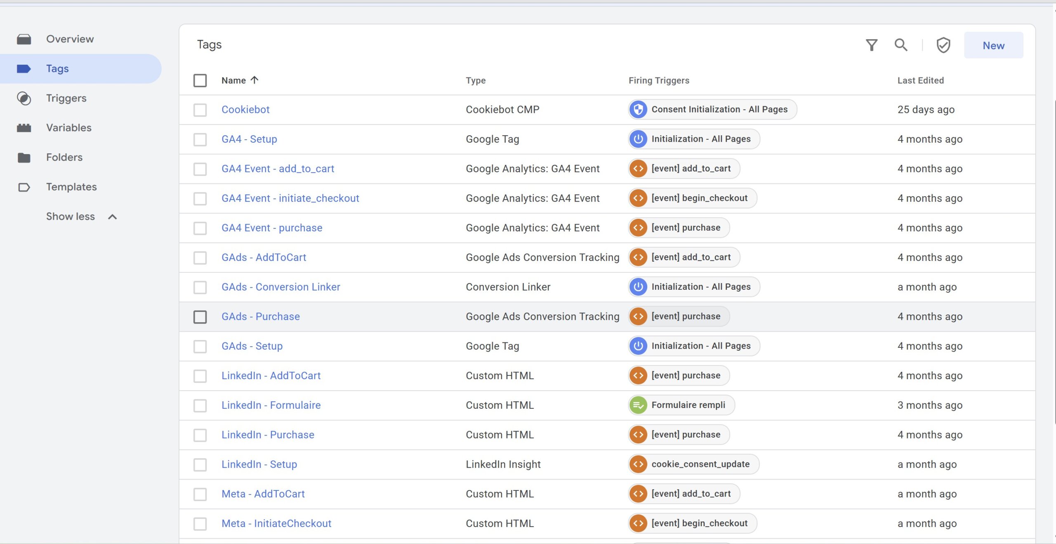Click the Consent Initialization trigger shield icon
Viewport: 1056px width, 544px height.
click(638, 110)
